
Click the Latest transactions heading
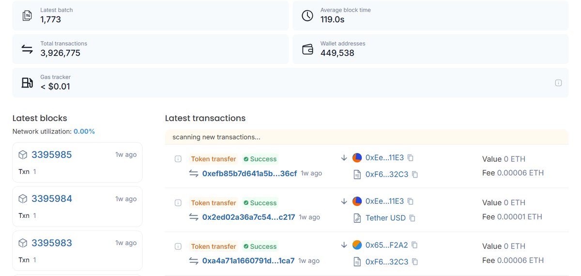pyautogui.click(x=205, y=118)
